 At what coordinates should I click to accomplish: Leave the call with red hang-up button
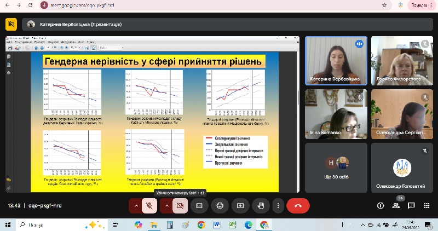click(298, 206)
